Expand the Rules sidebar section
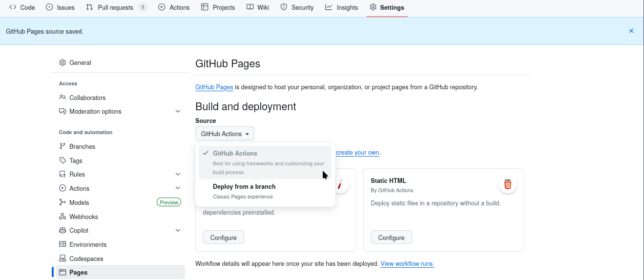Screen dimensions: 644x280 click(178, 174)
